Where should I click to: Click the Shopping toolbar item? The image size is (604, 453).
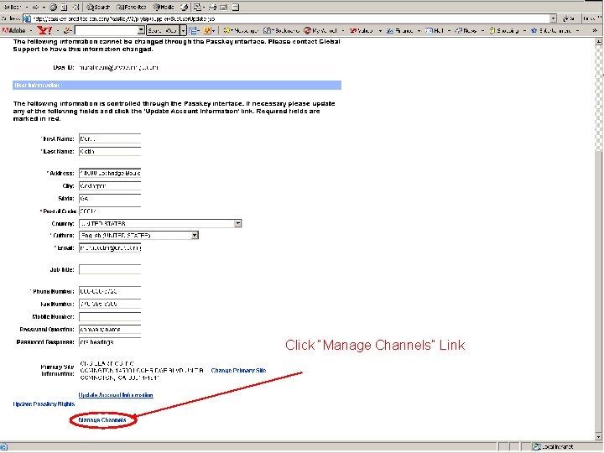(x=504, y=30)
